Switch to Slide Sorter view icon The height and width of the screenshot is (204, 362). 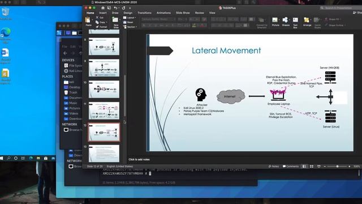click(312, 166)
